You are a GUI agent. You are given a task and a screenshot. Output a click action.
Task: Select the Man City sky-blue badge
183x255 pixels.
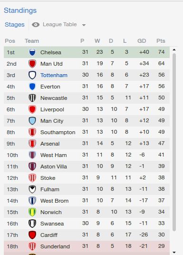point(32,121)
